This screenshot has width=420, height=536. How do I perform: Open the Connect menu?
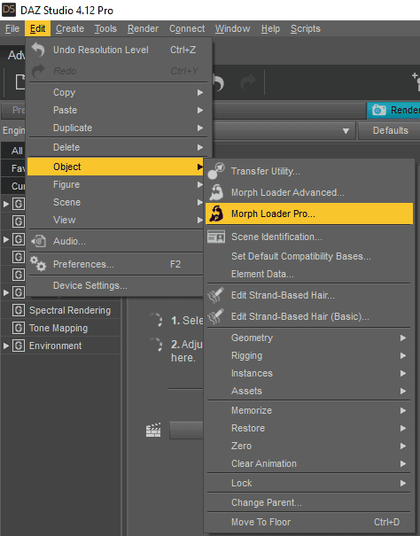click(187, 28)
